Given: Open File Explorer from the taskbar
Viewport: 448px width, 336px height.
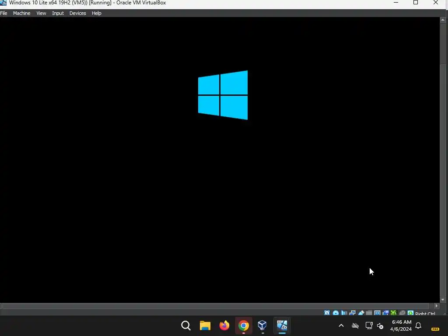Looking at the screenshot, I should (x=205, y=325).
